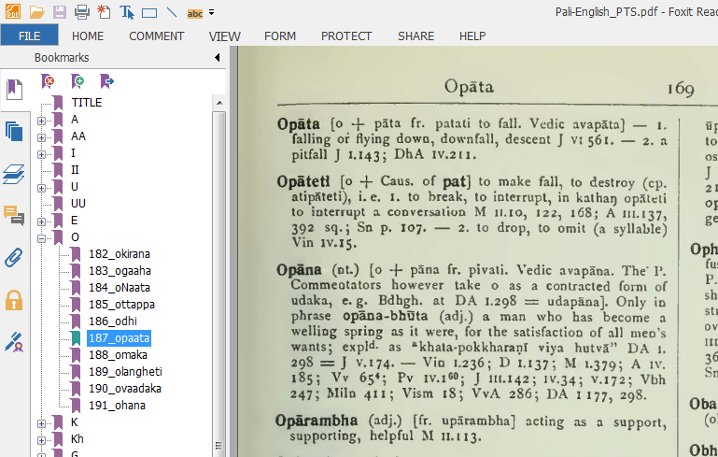Click the Foxit Reader application logo icon
718x457 pixels.
coord(12,11)
